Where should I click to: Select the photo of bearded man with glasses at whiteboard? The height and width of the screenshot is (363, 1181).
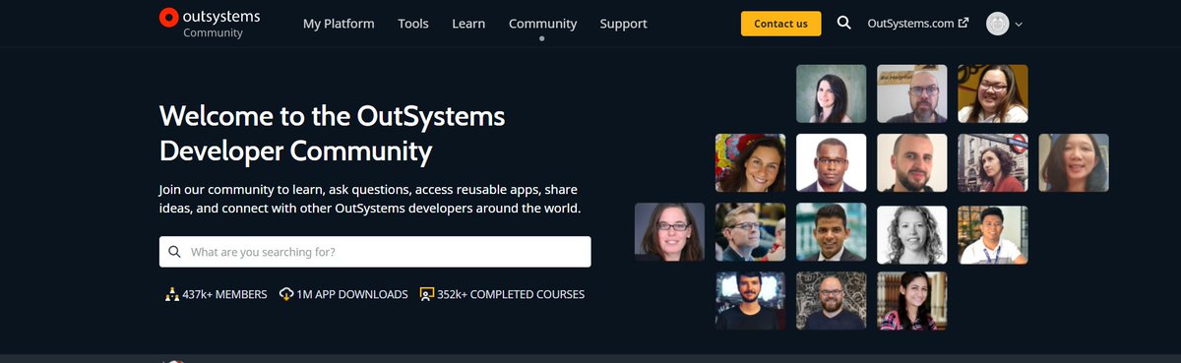pos(911,93)
